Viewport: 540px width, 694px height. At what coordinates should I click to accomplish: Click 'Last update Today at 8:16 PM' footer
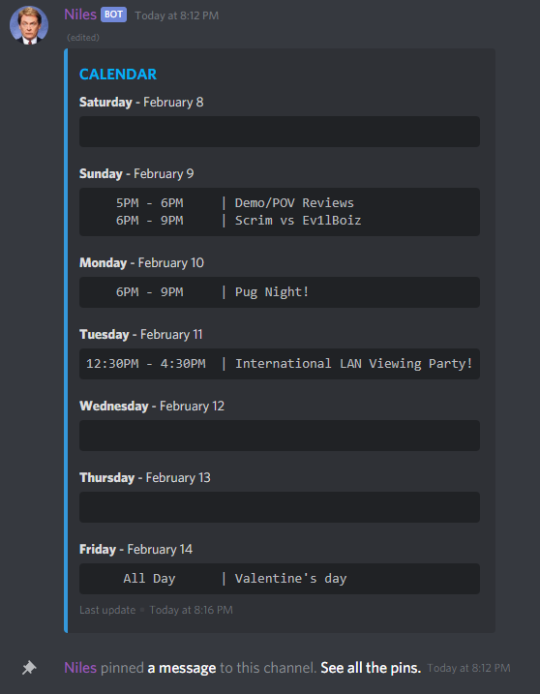tap(156, 610)
